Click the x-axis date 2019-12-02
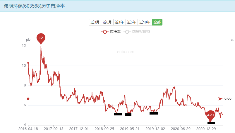The width and height of the screenshot is (235, 133). (x=155, y=129)
